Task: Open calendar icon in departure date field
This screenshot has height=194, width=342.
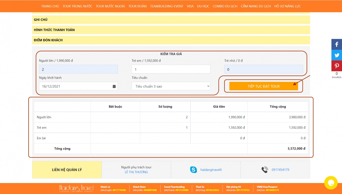Action: (x=114, y=86)
